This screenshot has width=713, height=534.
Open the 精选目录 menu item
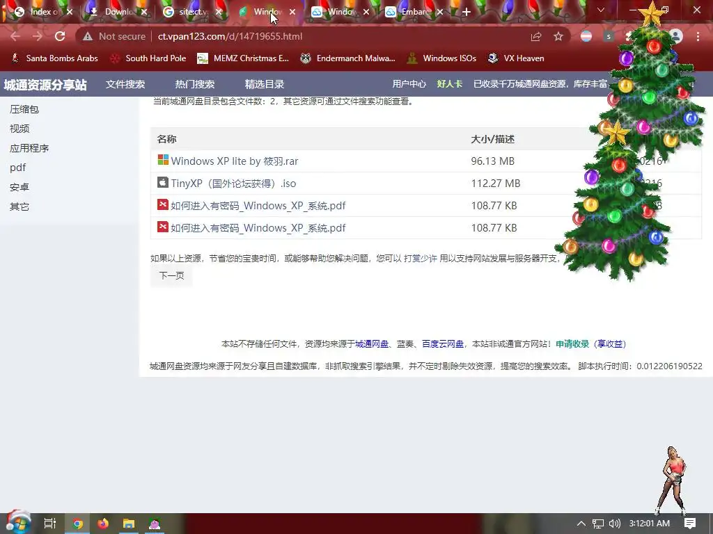(x=264, y=84)
